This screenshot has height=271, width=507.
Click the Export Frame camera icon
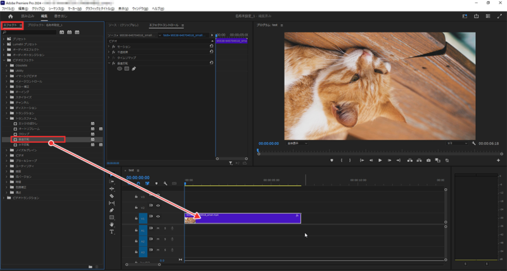tap(428, 161)
